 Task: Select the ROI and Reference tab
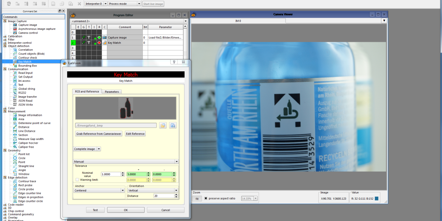[x=87, y=92]
